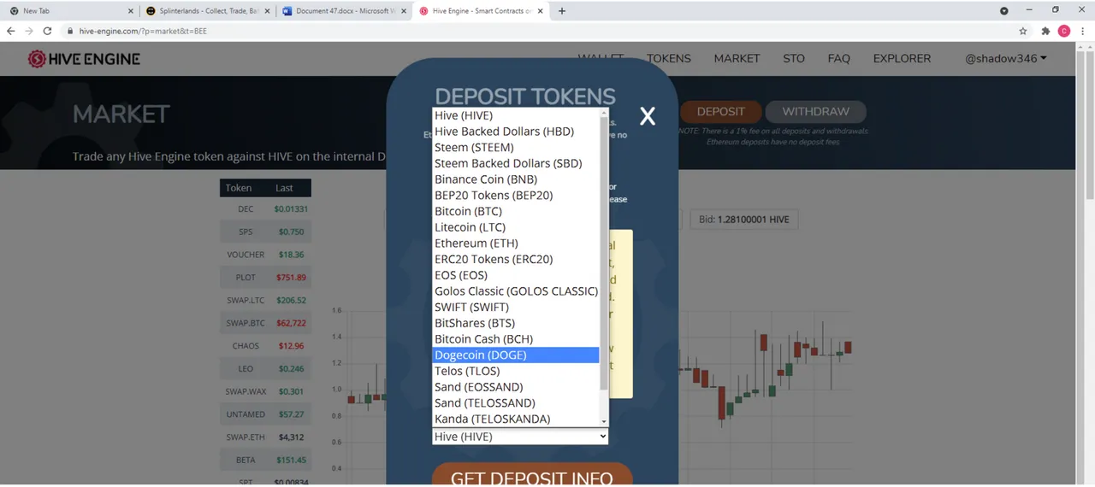Select Binance Coin (BNB) option

(516, 179)
